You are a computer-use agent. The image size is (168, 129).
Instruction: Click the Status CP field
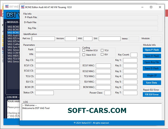(x=44, y=93)
